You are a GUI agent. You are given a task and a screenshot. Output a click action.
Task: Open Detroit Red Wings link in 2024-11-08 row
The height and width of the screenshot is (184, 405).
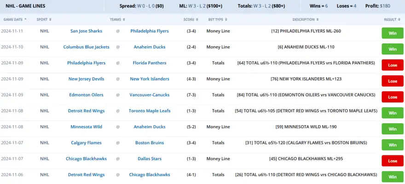click(86, 111)
